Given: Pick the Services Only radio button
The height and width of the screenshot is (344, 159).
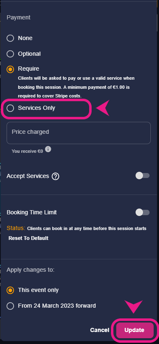Looking at the screenshot, I should click(10, 108).
